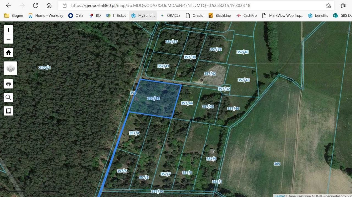
Task: Select parcel 357/7
Action: 166,174
